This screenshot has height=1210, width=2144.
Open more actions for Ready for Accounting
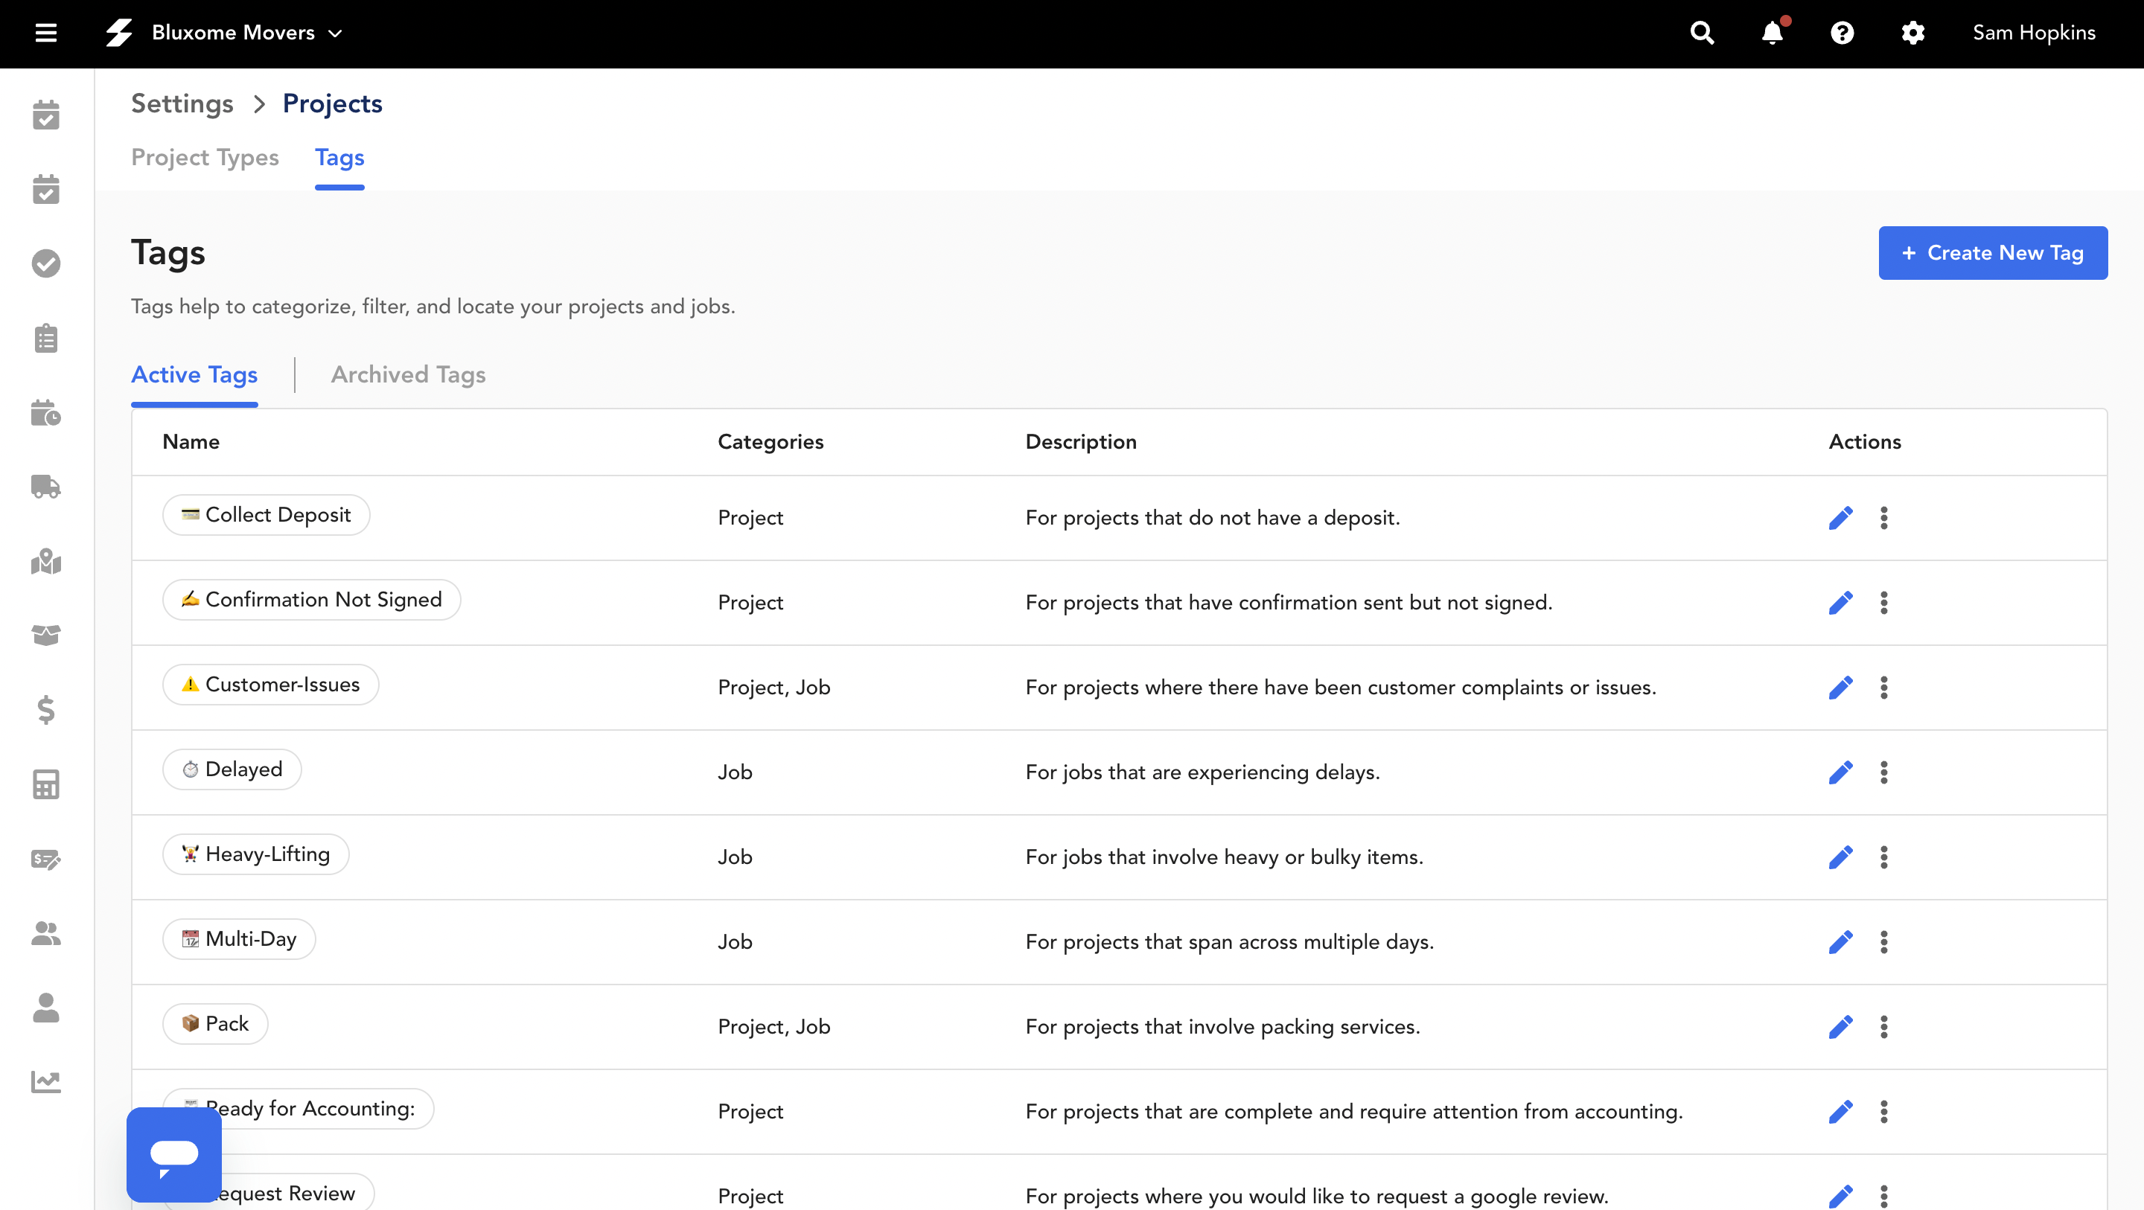(1883, 1112)
